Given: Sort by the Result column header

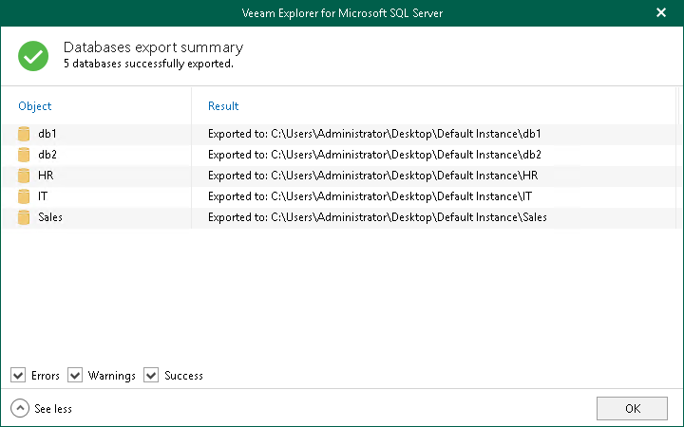Looking at the screenshot, I should 223,106.
